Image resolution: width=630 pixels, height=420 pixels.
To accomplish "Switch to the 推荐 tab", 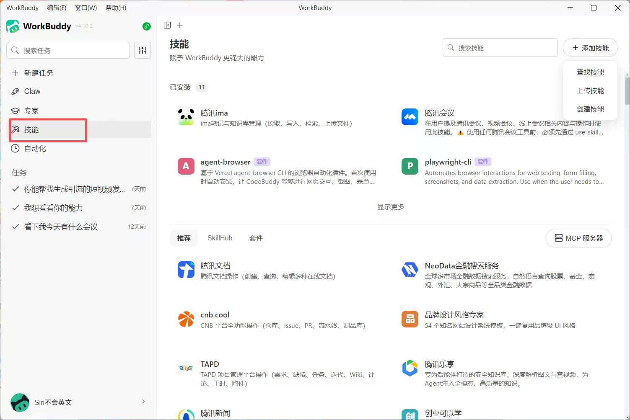I will click(x=184, y=238).
